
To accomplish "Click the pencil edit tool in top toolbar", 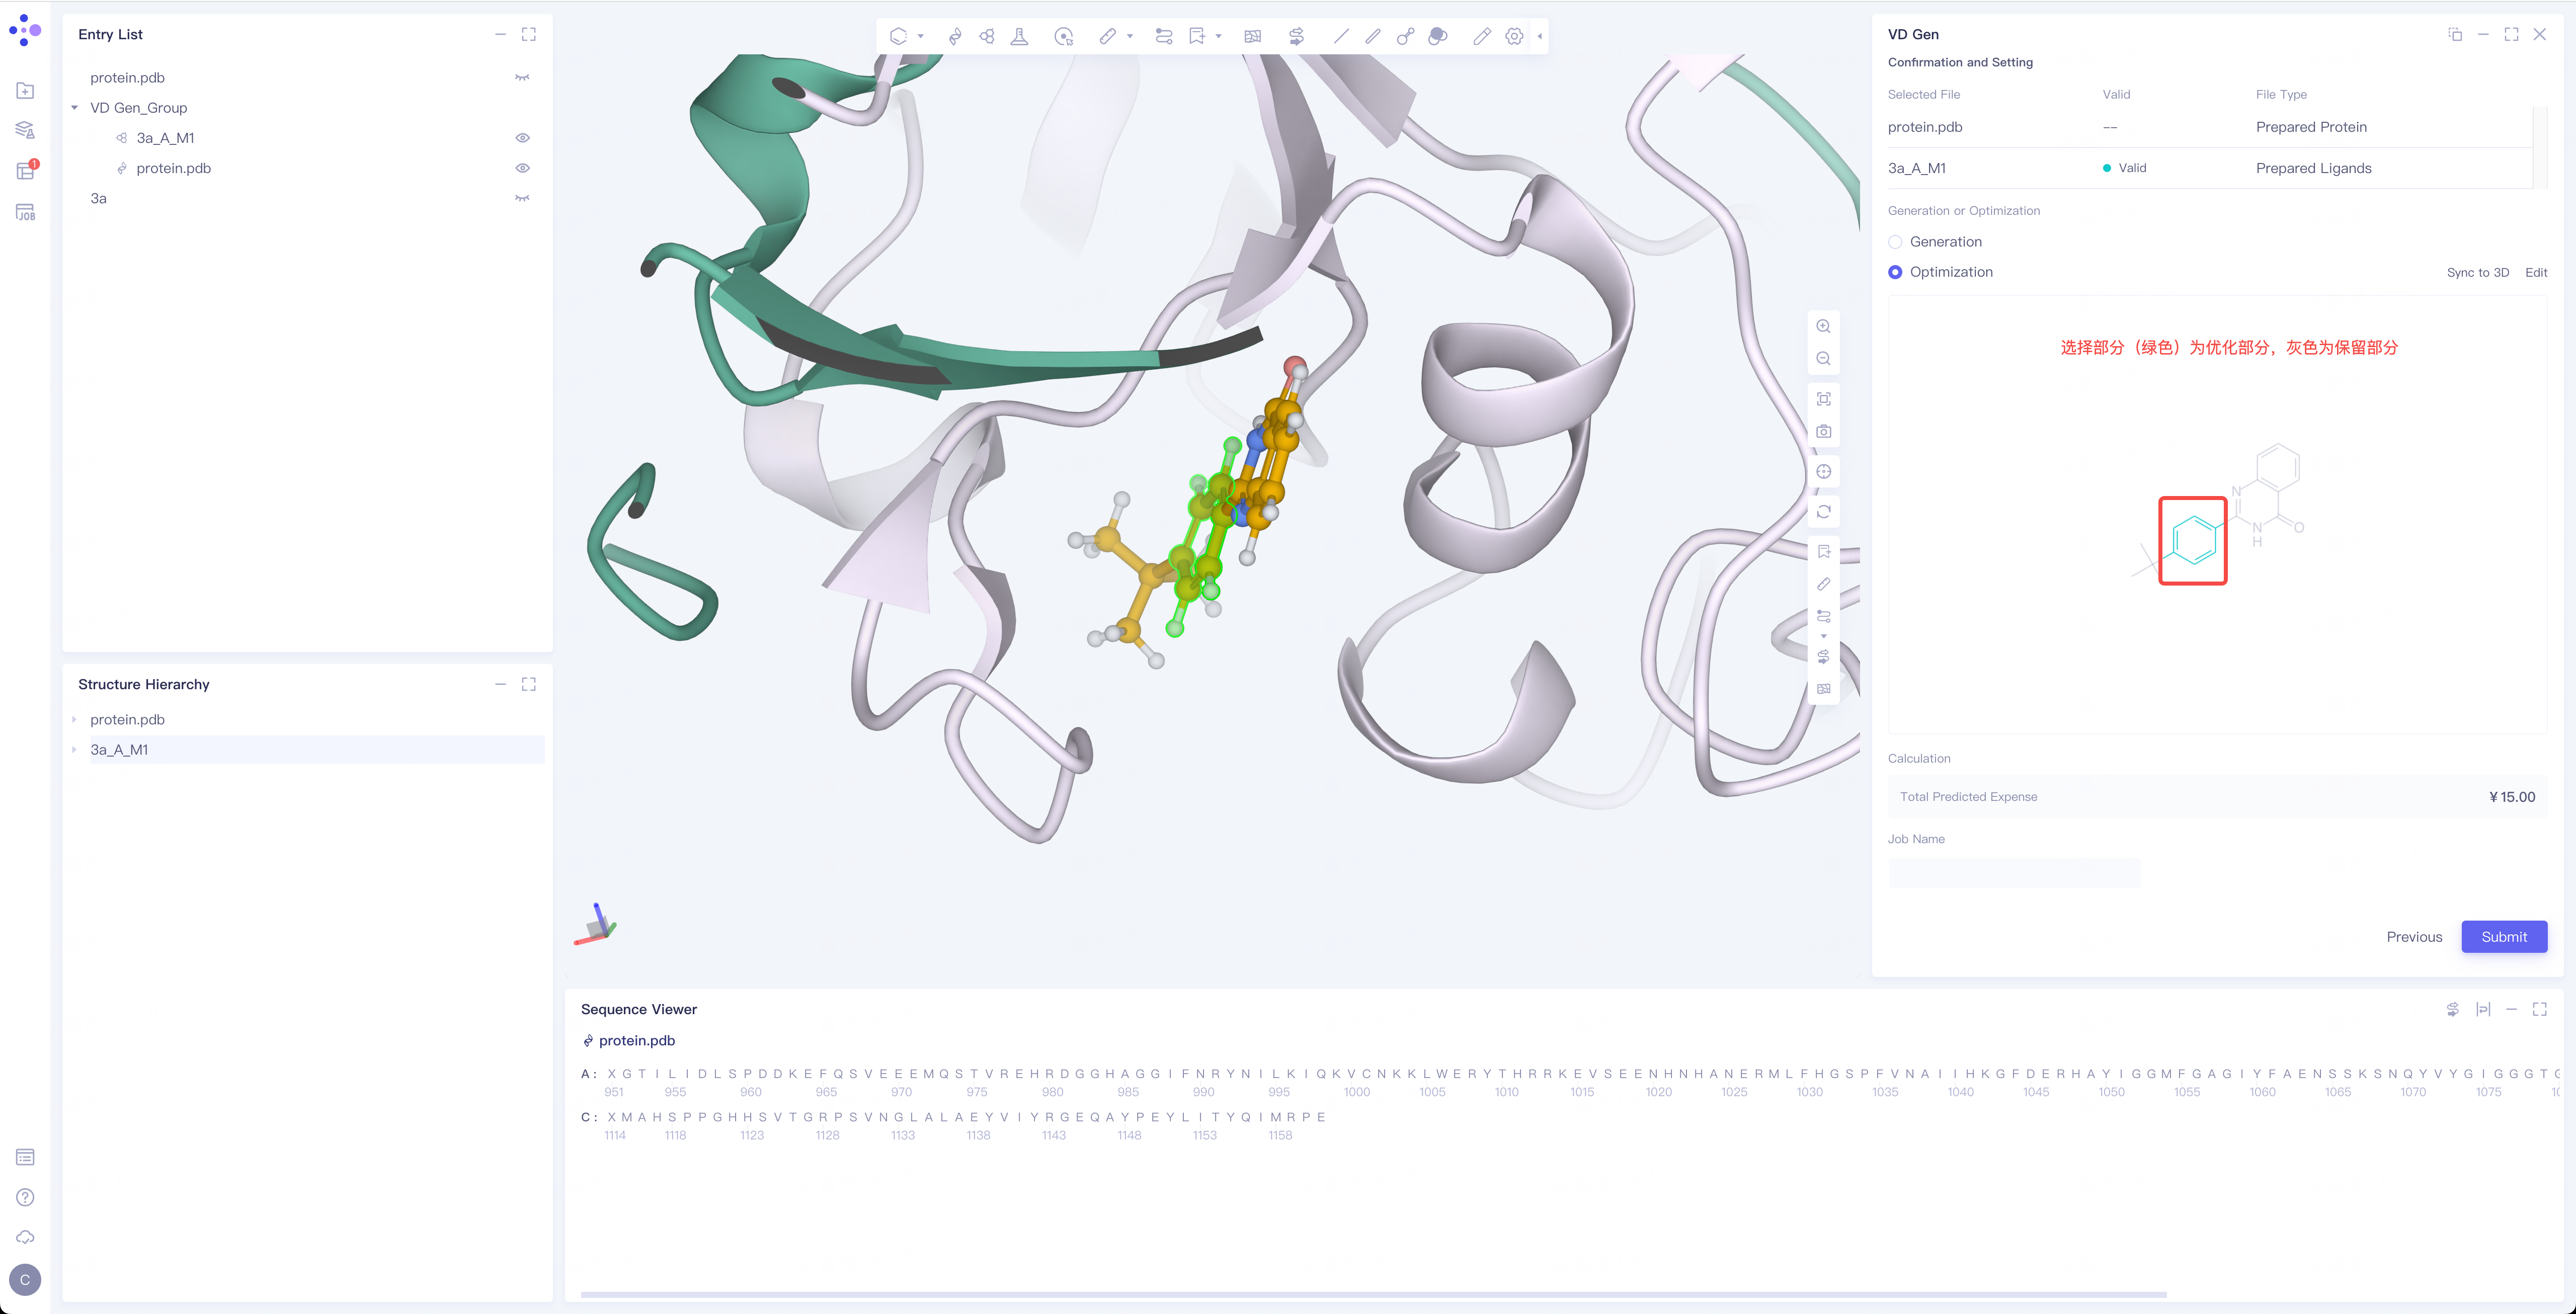I will click(x=1482, y=36).
